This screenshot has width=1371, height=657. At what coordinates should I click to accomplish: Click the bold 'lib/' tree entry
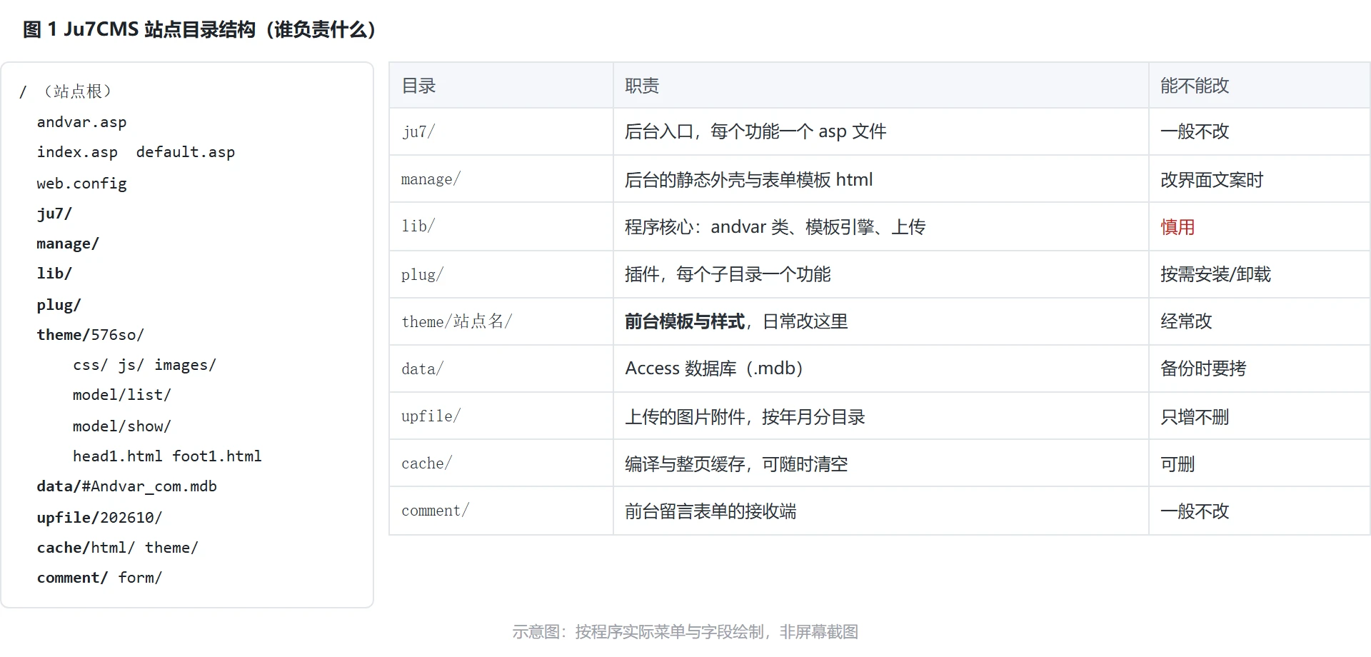(x=54, y=274)
